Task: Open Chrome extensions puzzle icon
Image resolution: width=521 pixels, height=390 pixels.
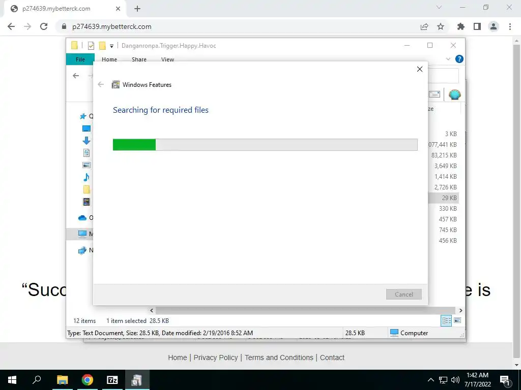Action: (x=461, y=26)
